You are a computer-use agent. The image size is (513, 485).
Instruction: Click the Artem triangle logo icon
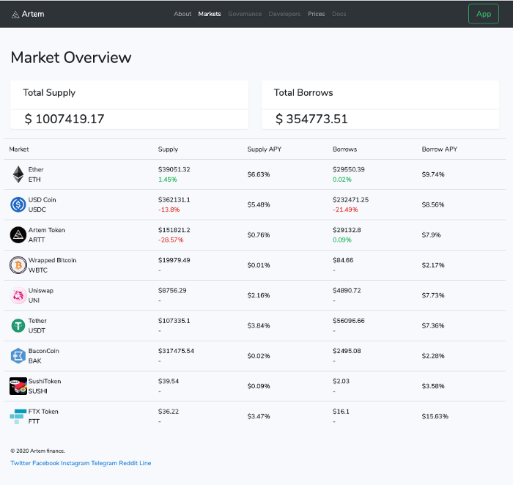tap(15, 15)
